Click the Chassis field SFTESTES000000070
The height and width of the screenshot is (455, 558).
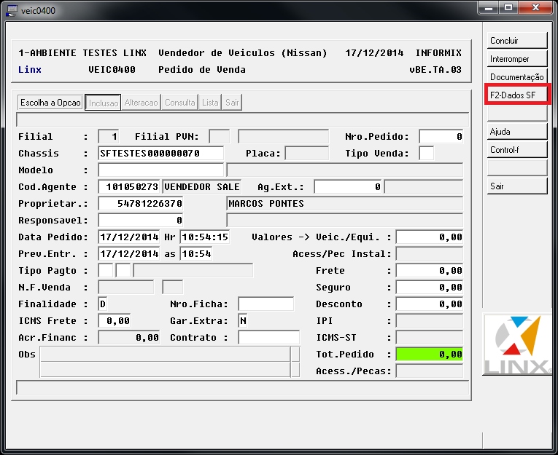[x=161, y=153]
